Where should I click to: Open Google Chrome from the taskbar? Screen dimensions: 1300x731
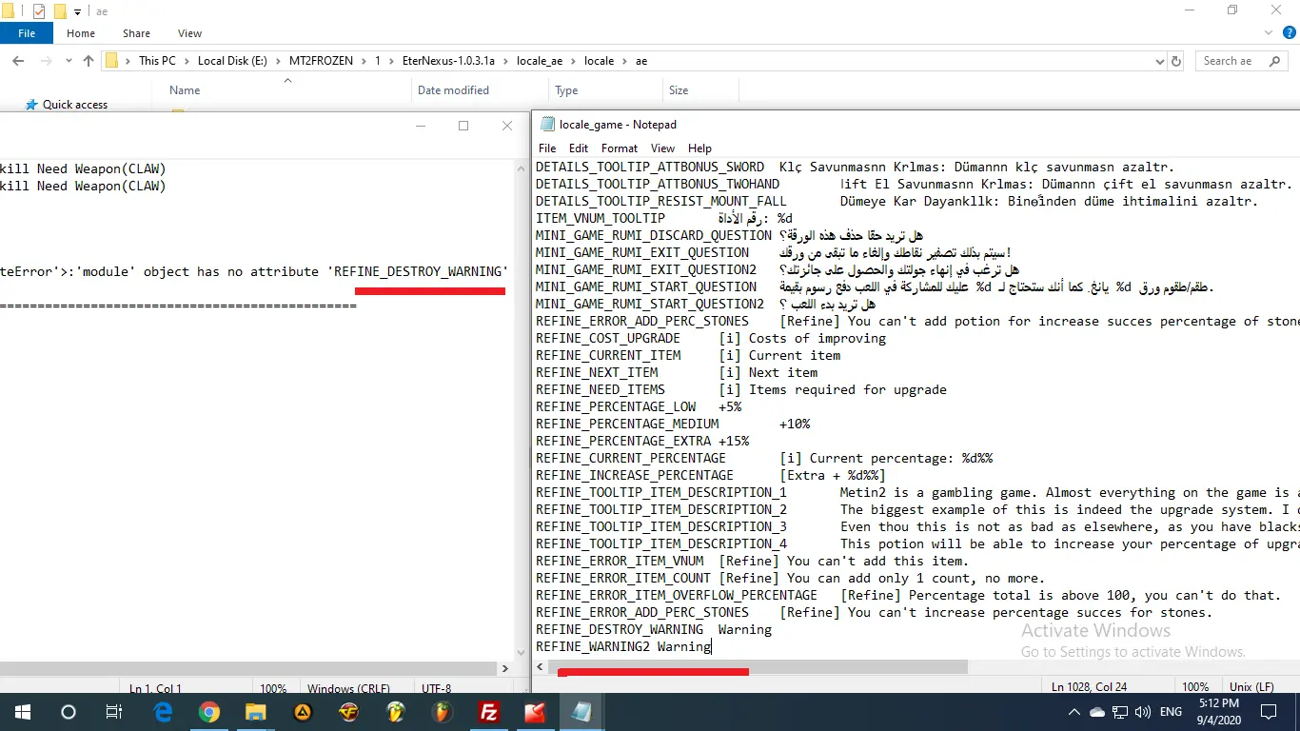point(209,712)
